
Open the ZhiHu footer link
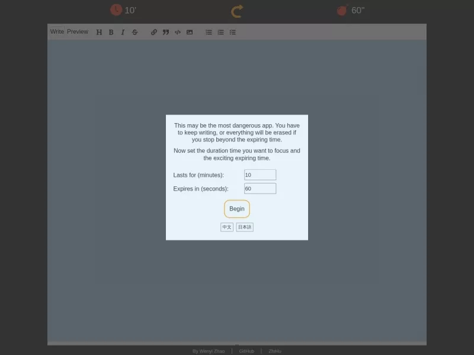tap(275, 351)
